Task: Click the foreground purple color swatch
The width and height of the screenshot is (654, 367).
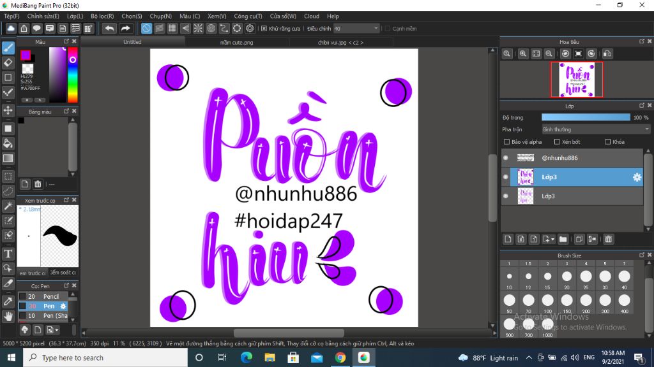Action: click(x=26, y=55)
